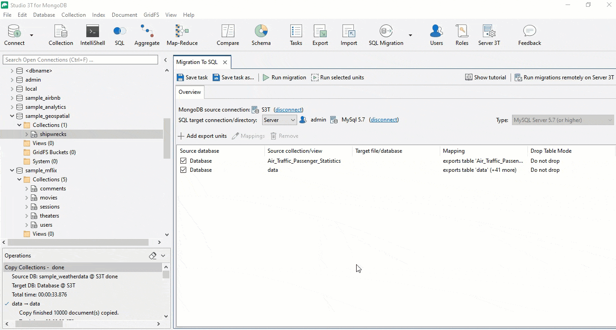The width and height of the screenshot is (616, 330).
Task: Select the movies collection
Action: (49, 198)
